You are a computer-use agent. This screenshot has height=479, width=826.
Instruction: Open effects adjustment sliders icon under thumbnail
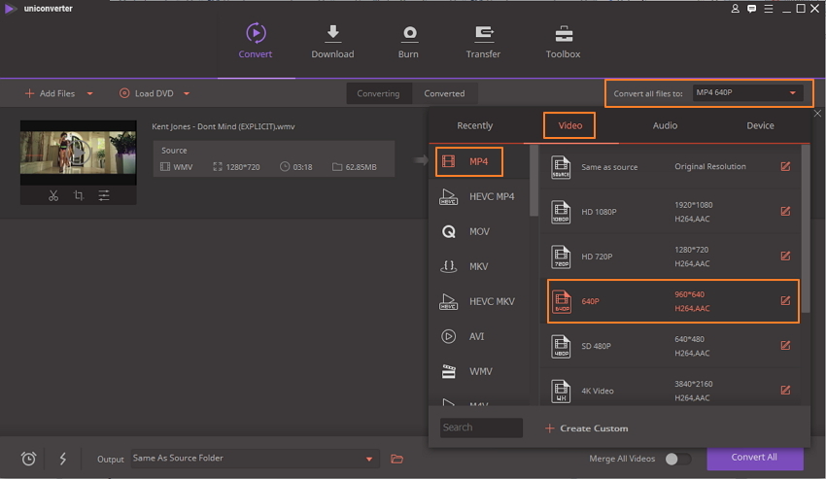(104, 195)
